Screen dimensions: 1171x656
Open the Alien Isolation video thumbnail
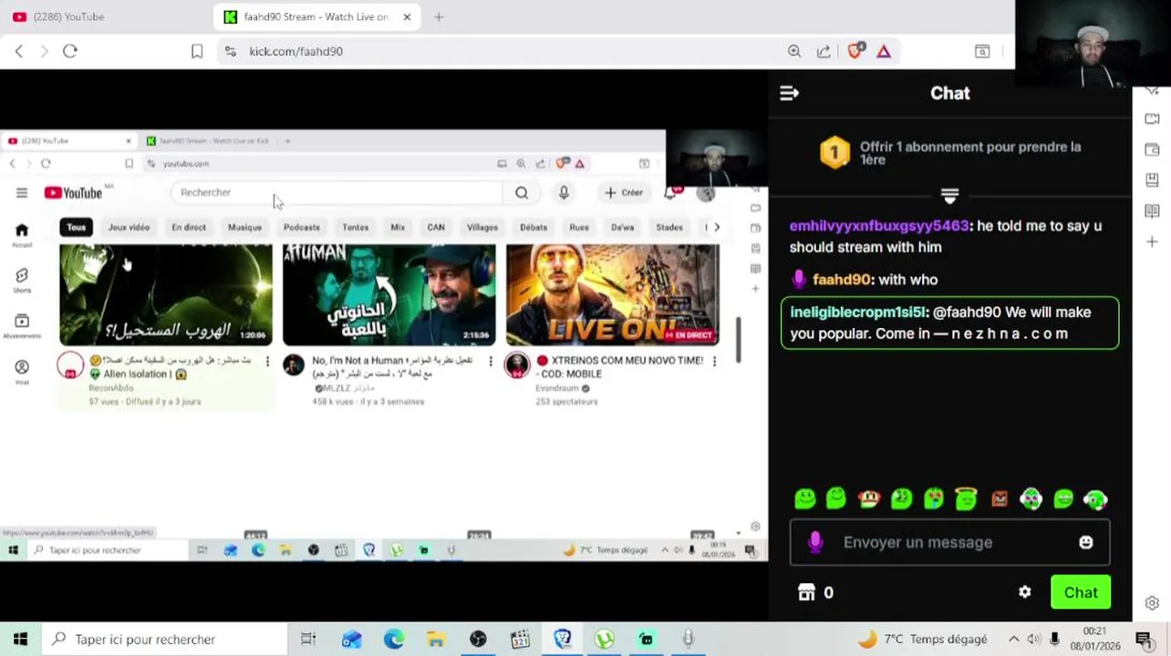(166, 295)
